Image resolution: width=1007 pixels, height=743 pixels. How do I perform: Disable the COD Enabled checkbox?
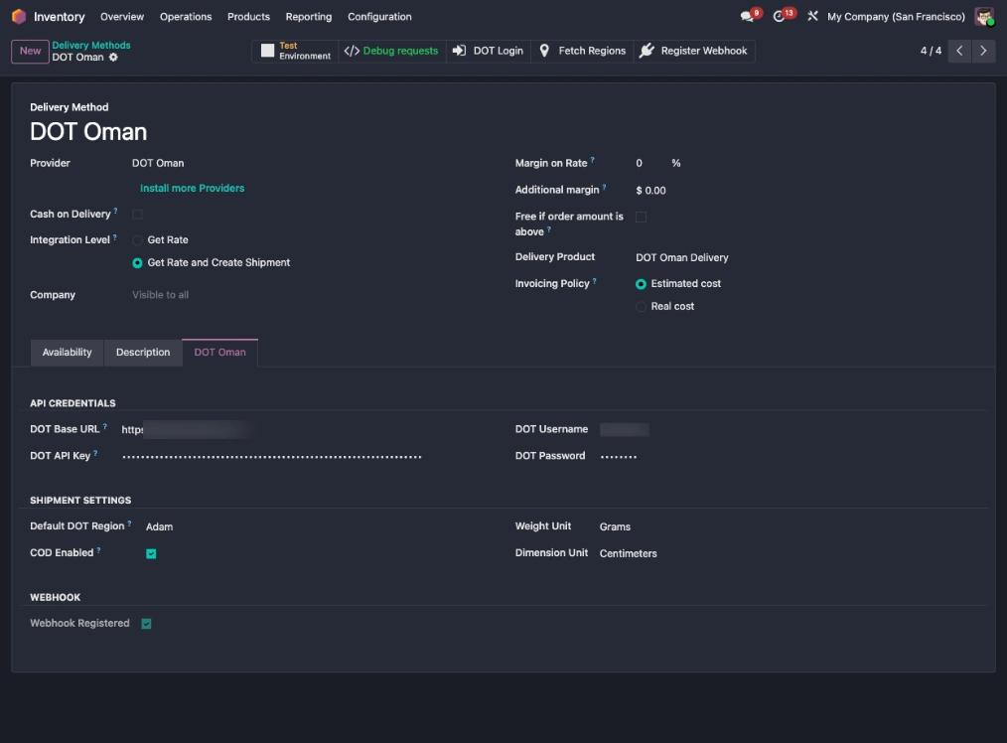pyautogui.click(x=150, y=552)
